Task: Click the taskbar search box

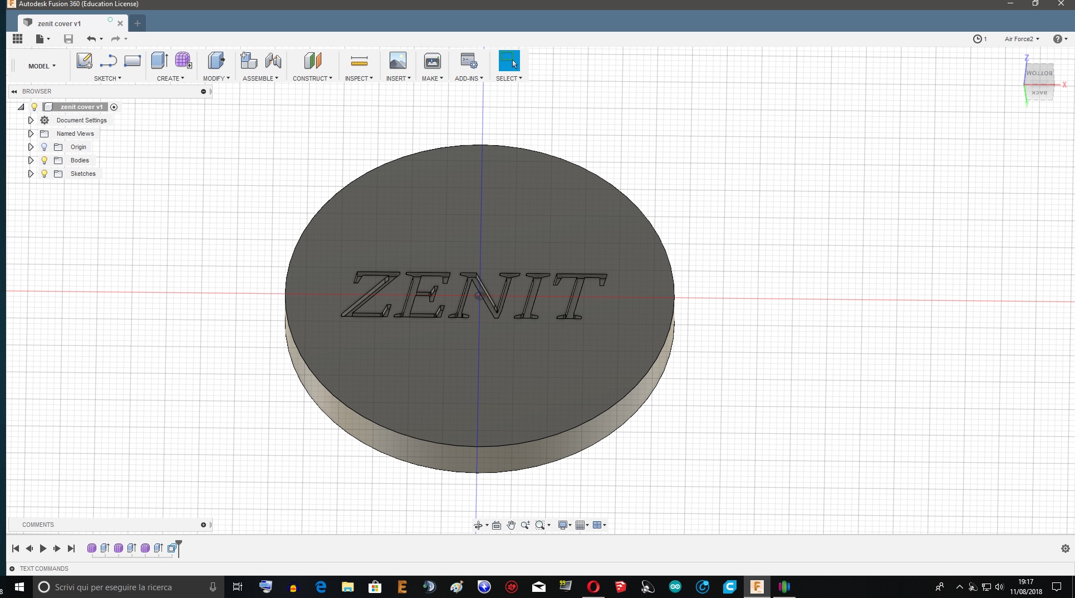Action: (x=129, y=587)
